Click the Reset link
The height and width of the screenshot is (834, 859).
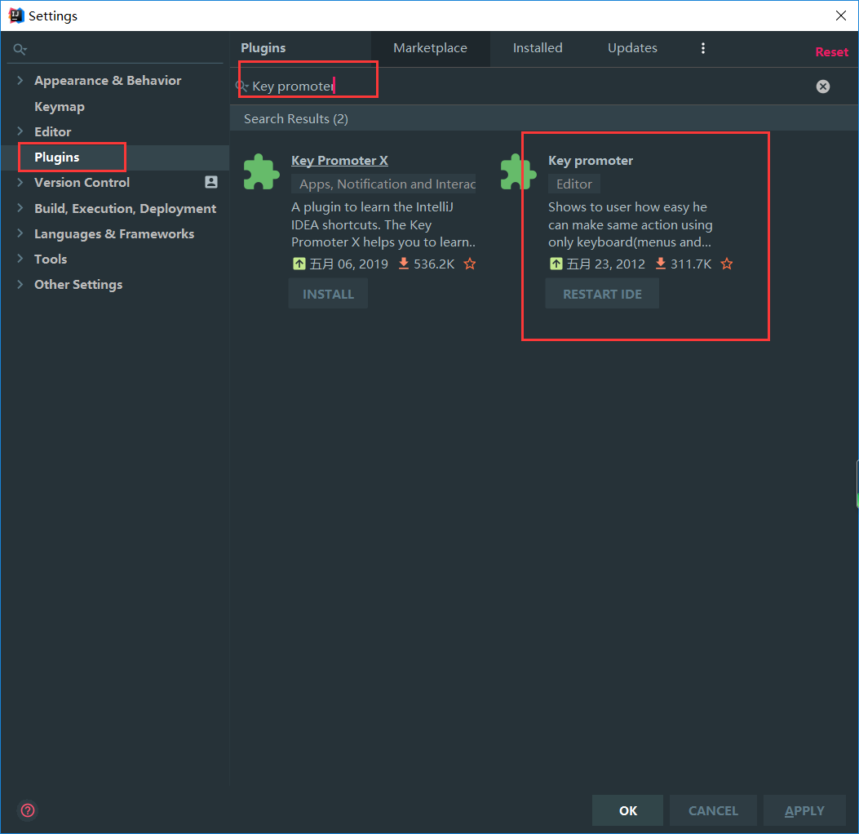click(831, 52)
